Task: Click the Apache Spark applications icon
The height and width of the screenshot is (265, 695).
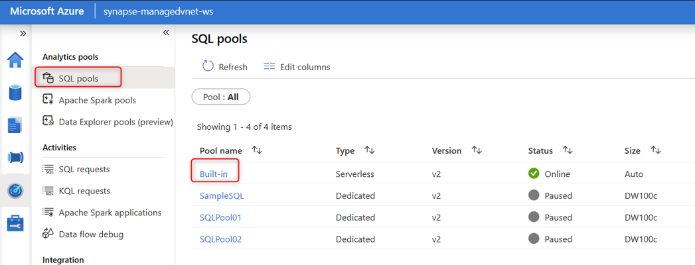Action: 48,213
